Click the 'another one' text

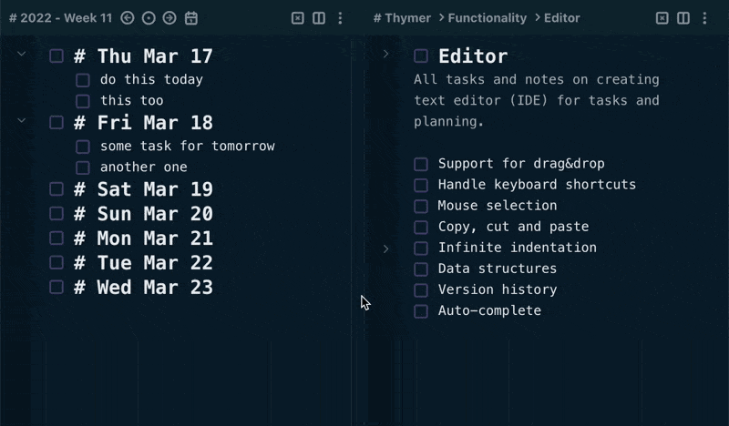point(144,167)
